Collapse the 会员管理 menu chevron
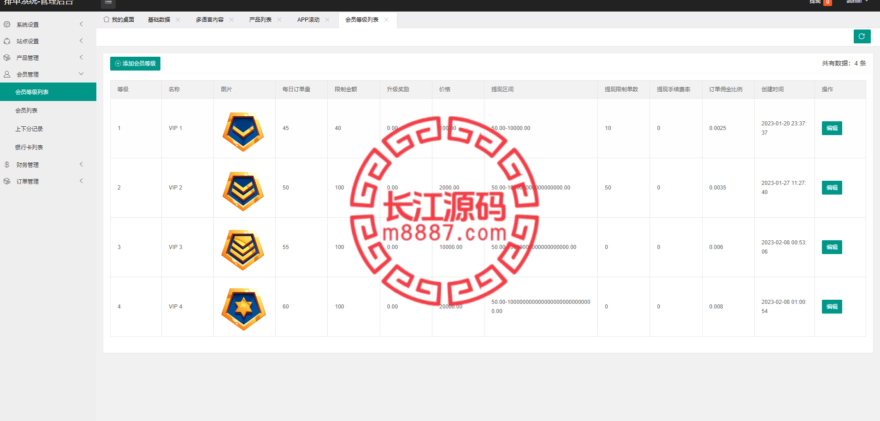Image resolution: width=880 pixels, height=421 pixels. click(81, 74)
